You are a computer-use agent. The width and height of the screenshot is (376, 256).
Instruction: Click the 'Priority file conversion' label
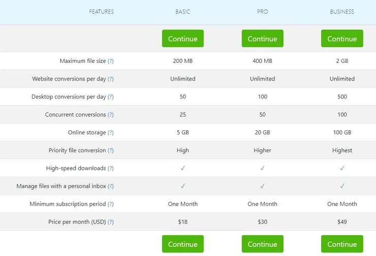pos(77,151)
